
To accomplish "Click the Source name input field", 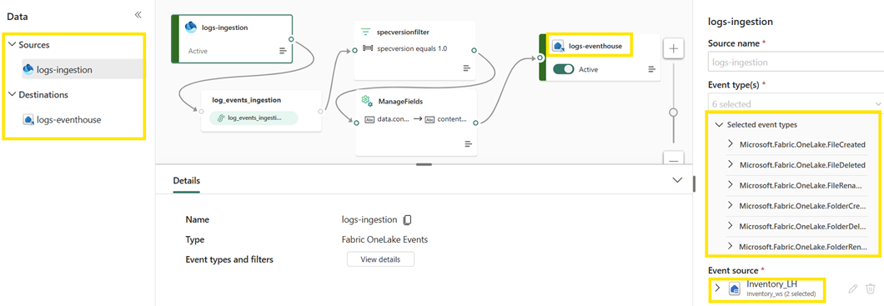I will pos(796,62).
